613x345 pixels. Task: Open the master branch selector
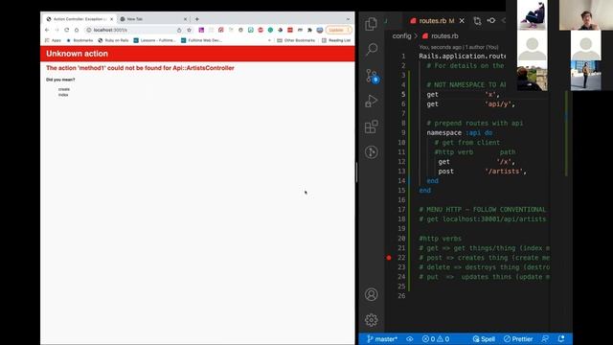click(381, 339)
